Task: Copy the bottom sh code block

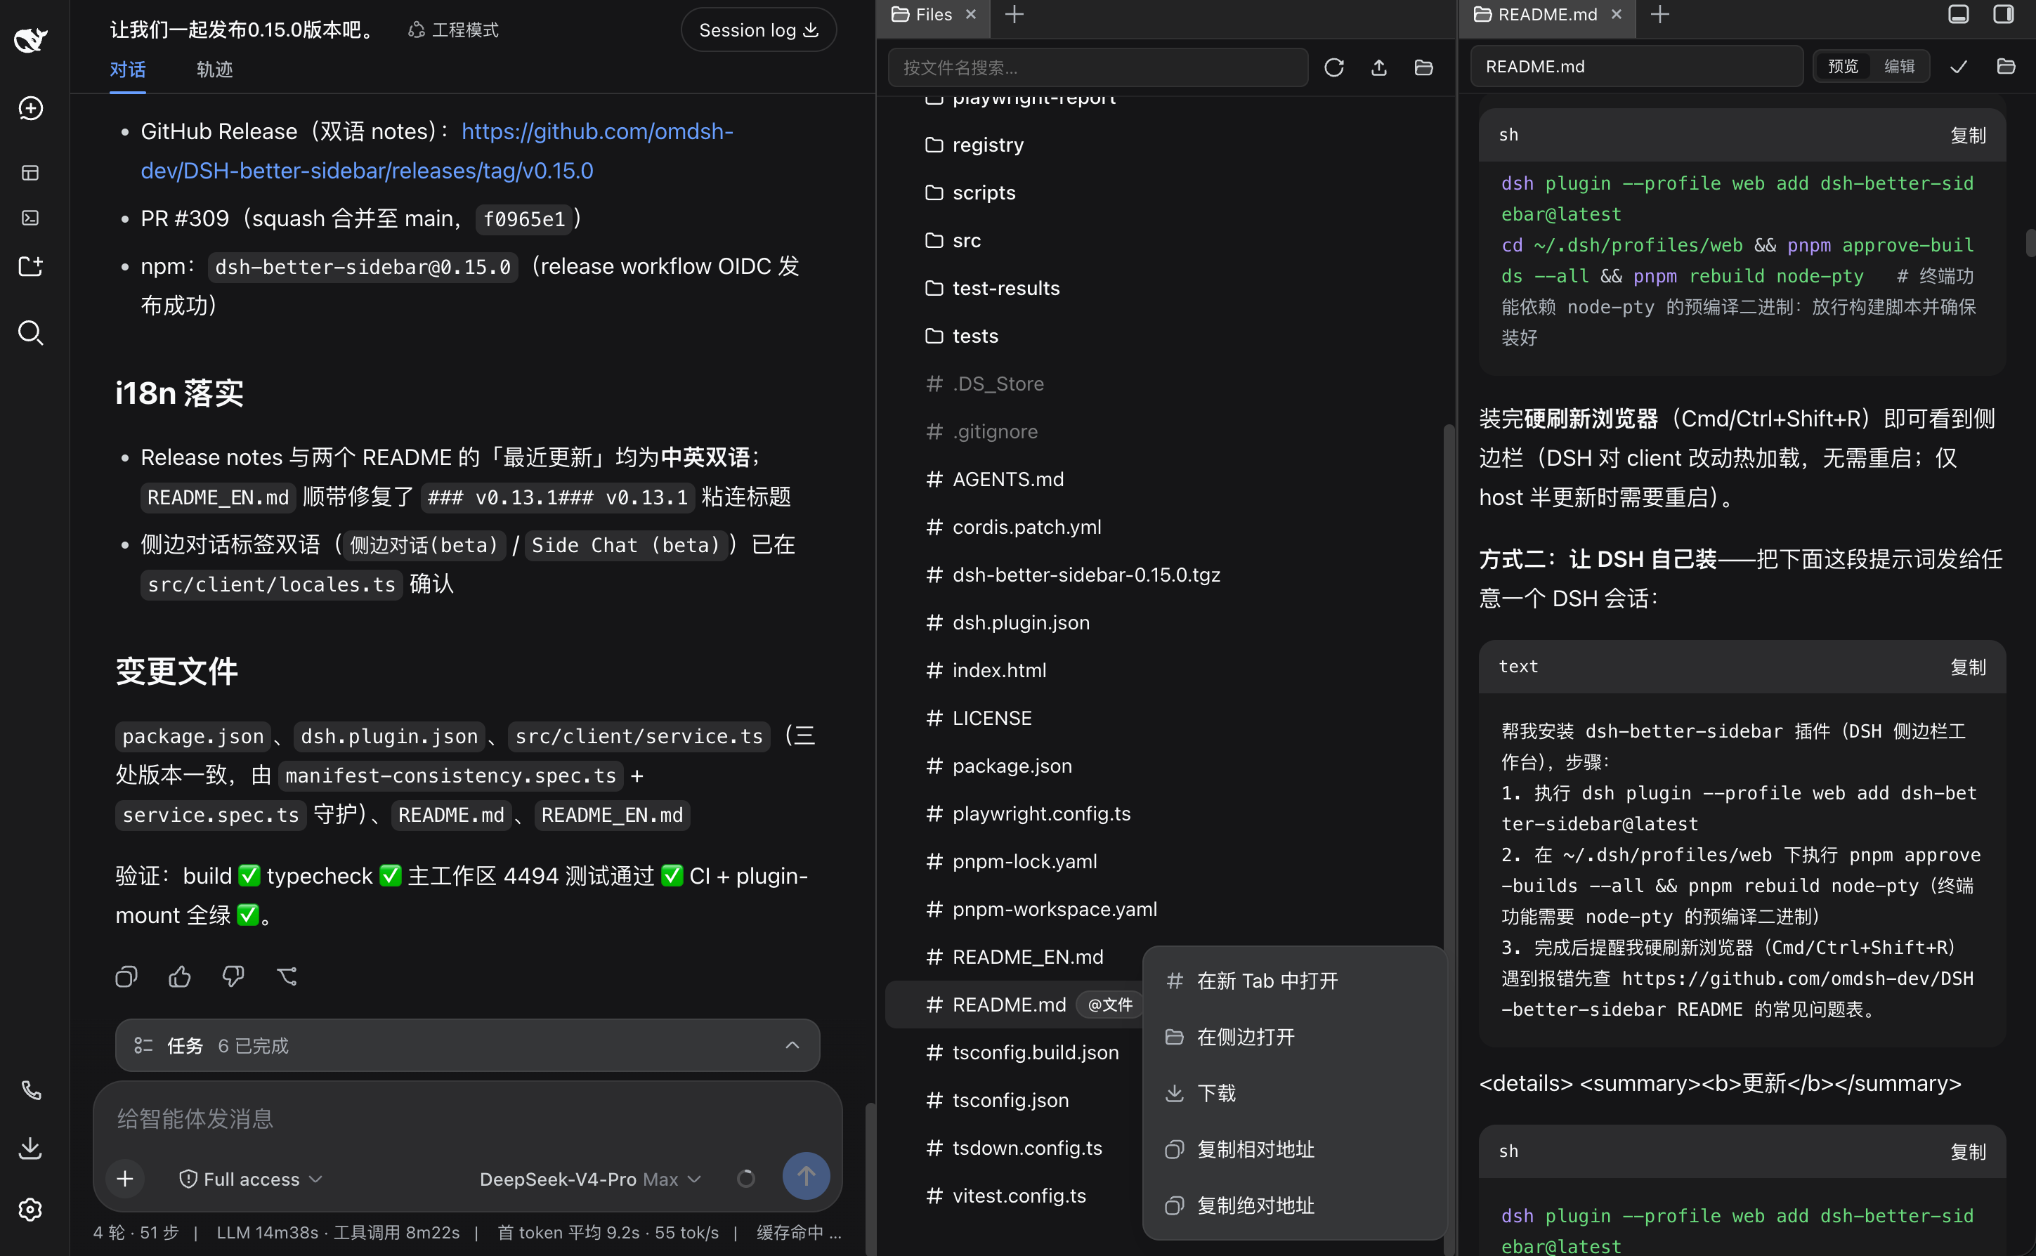Action: click(1968, 1151)
